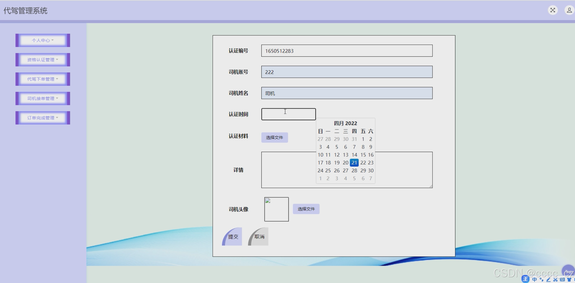Open the 订单完成管理 menu

coord(43,118)
